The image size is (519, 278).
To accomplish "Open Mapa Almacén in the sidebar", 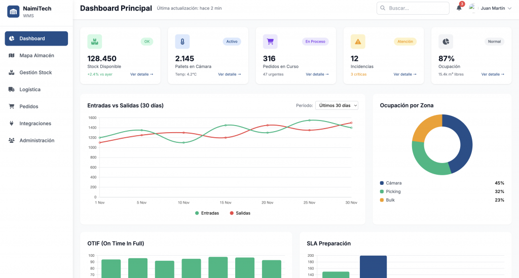I will [36, 56].
